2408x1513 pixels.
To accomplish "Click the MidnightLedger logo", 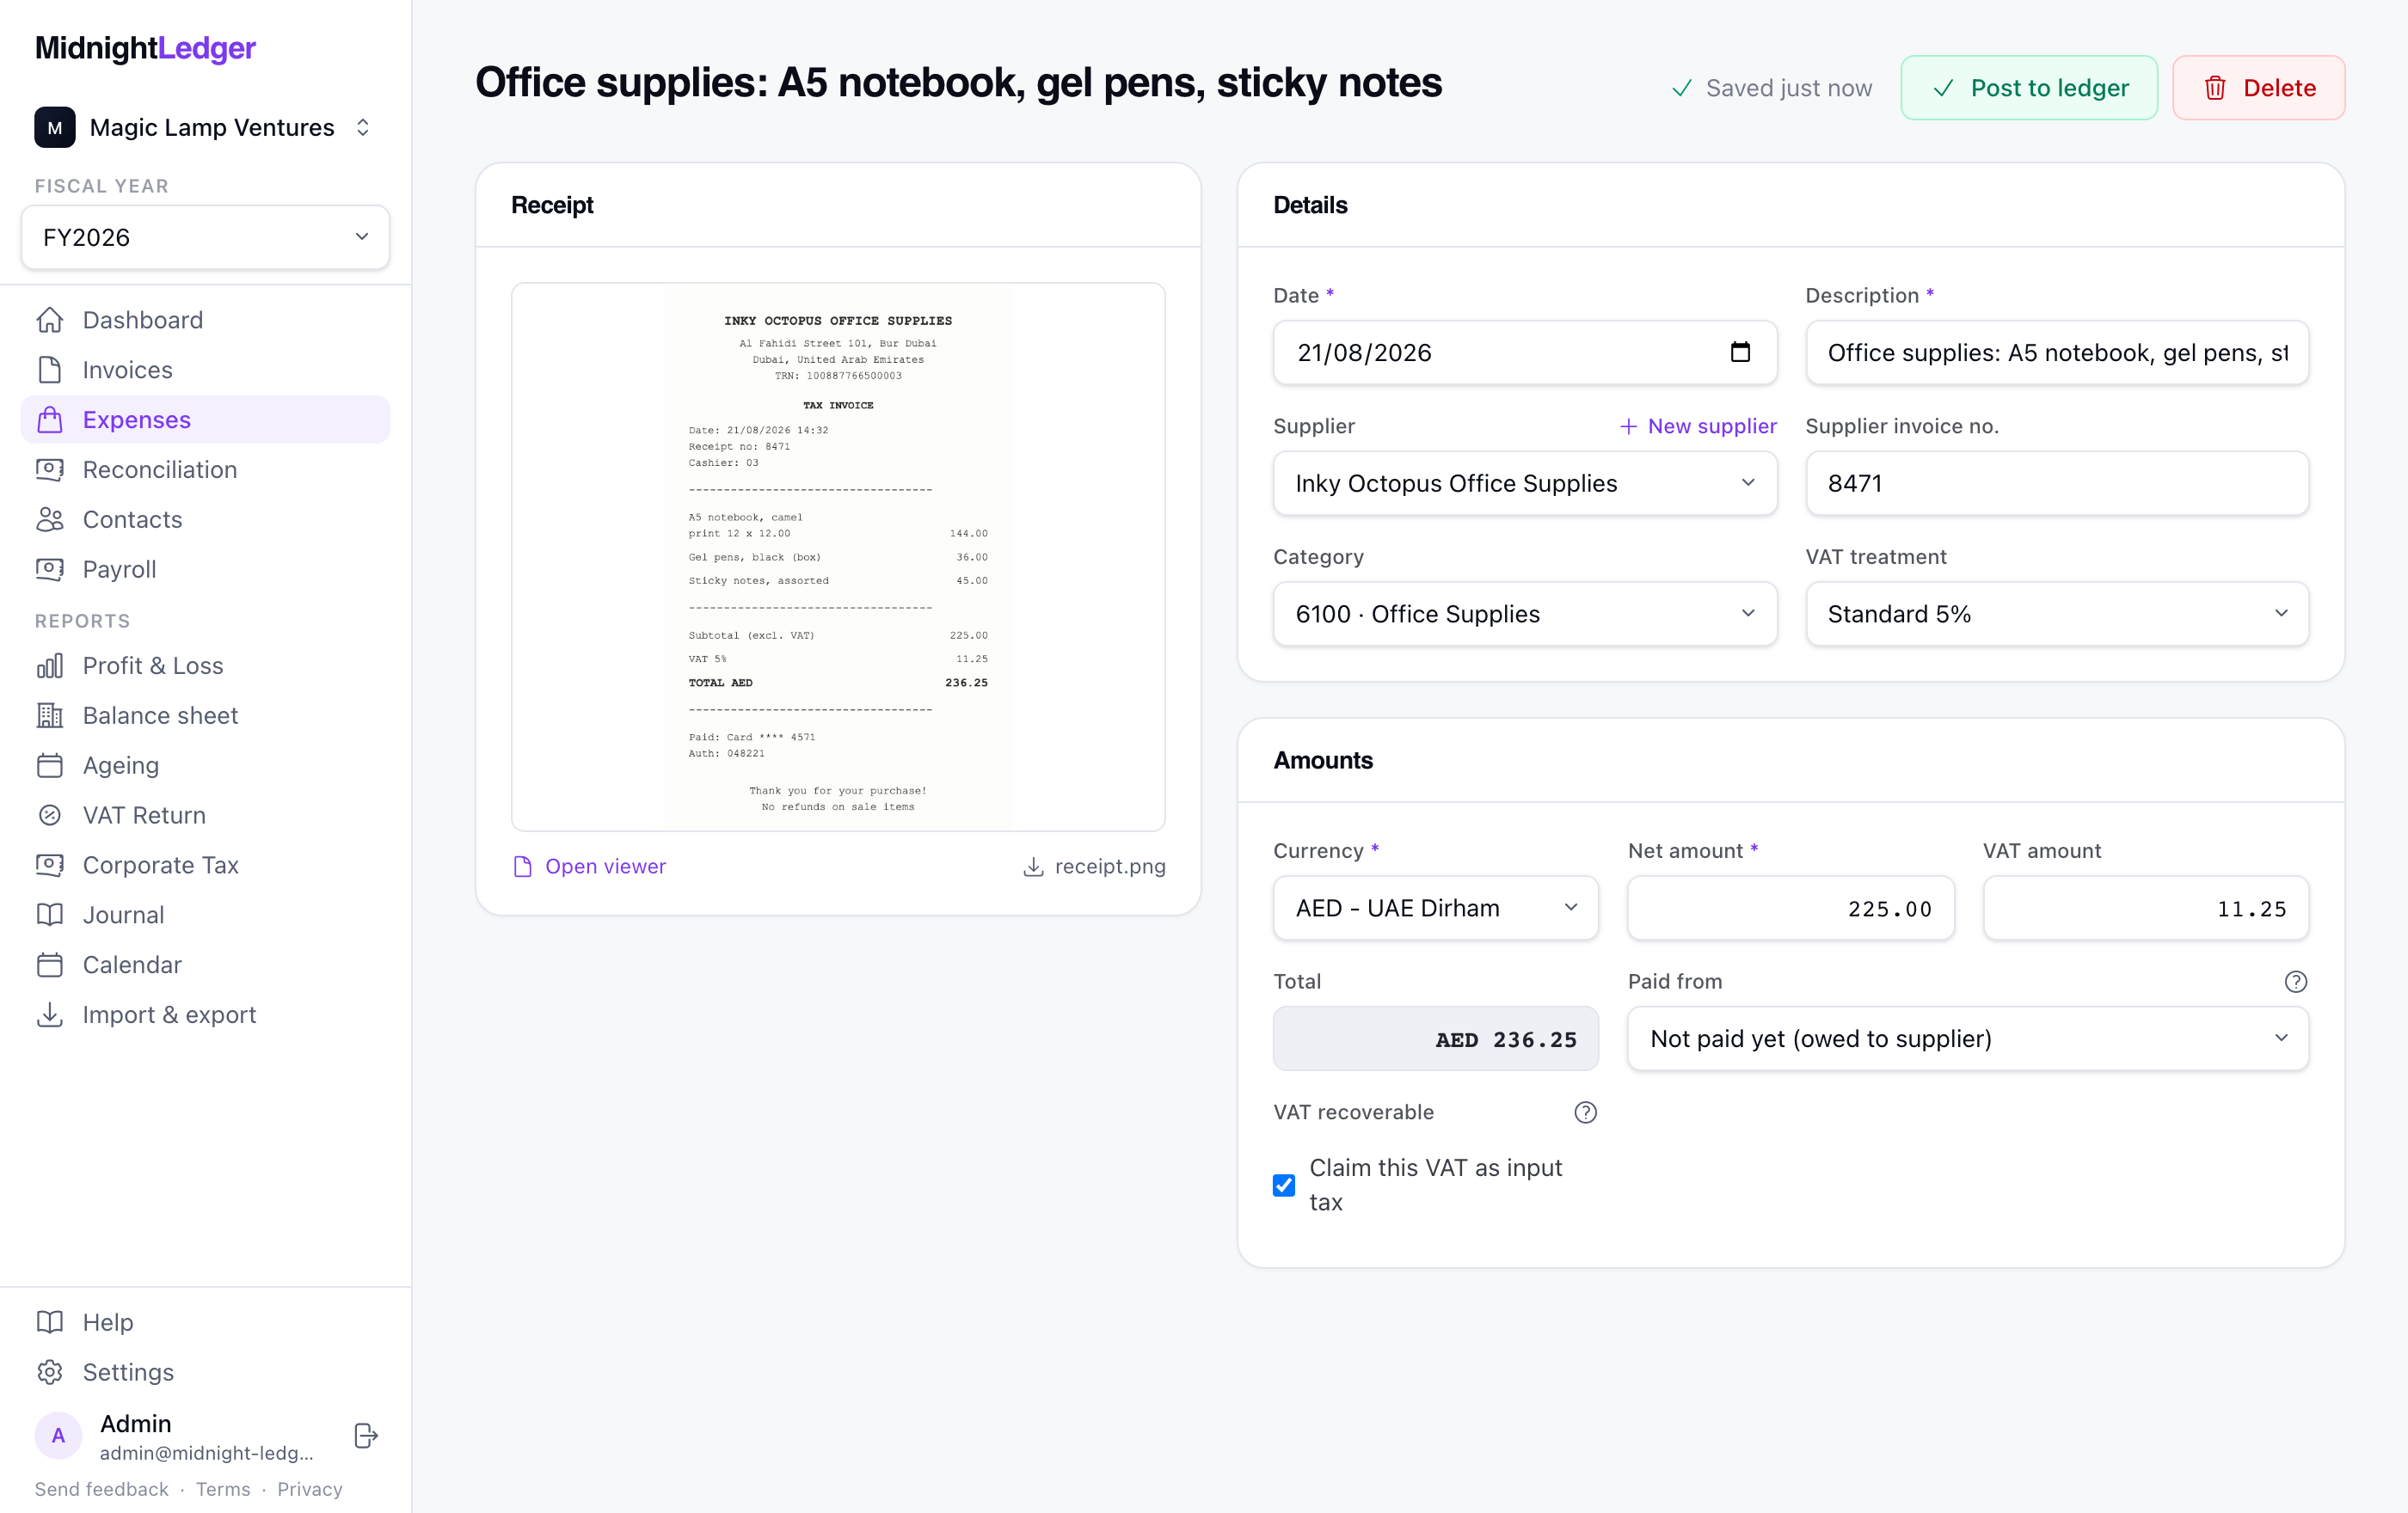I will click(x=145, y=48).
